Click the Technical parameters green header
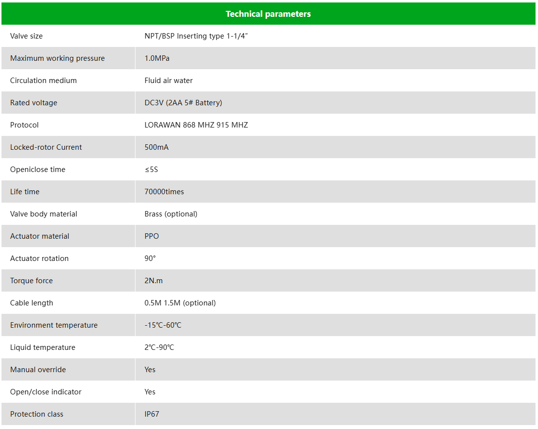538x429 pixels. pyautogui.click(x=269, y=14)
